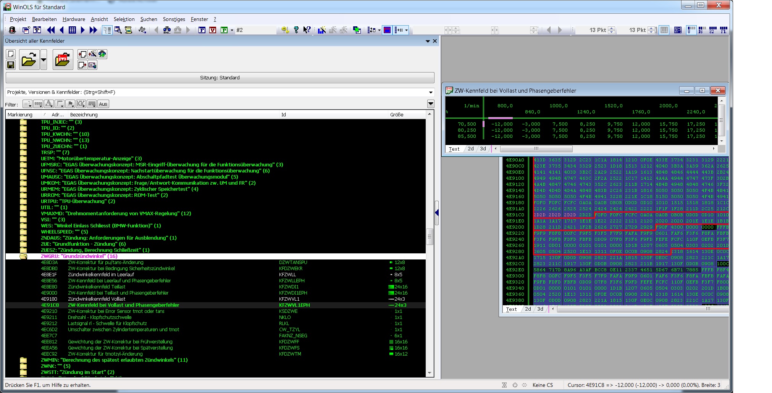772x393 pixels.
Task: Open the Hardware menu
Action: pos(74,19)
